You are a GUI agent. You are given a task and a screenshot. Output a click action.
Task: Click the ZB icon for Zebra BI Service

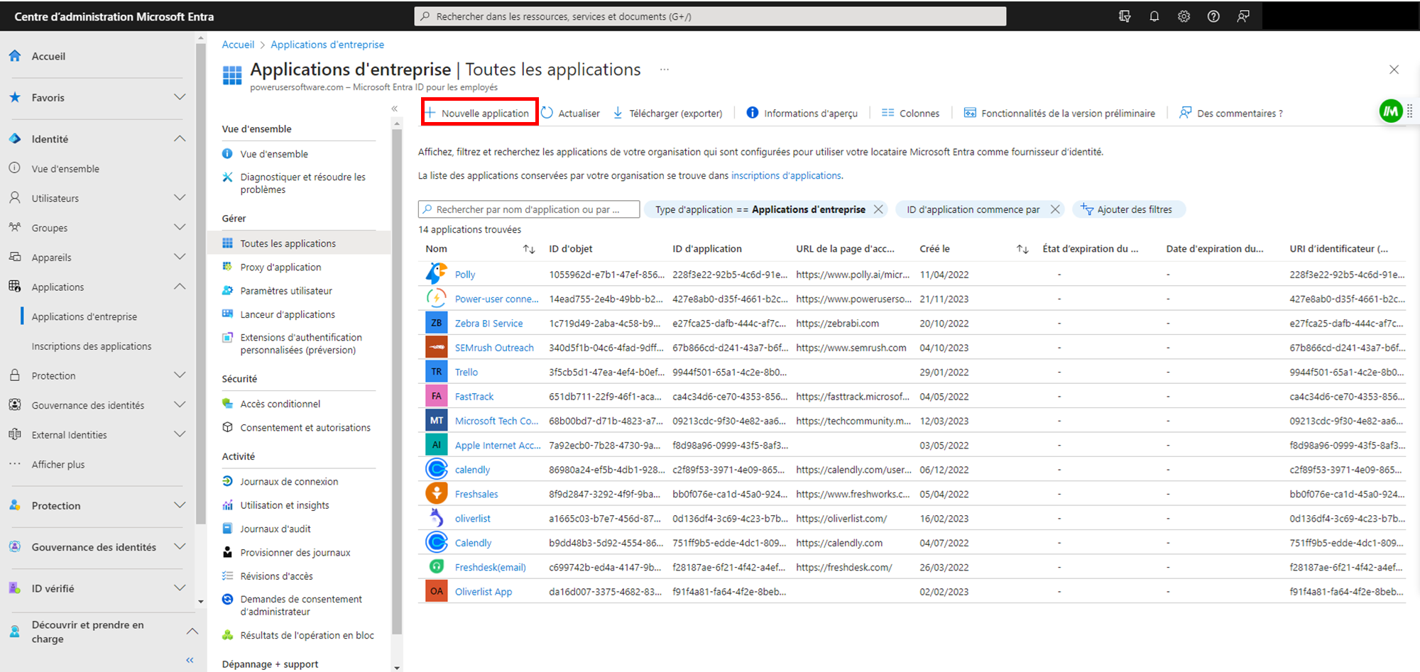point(436,323)
